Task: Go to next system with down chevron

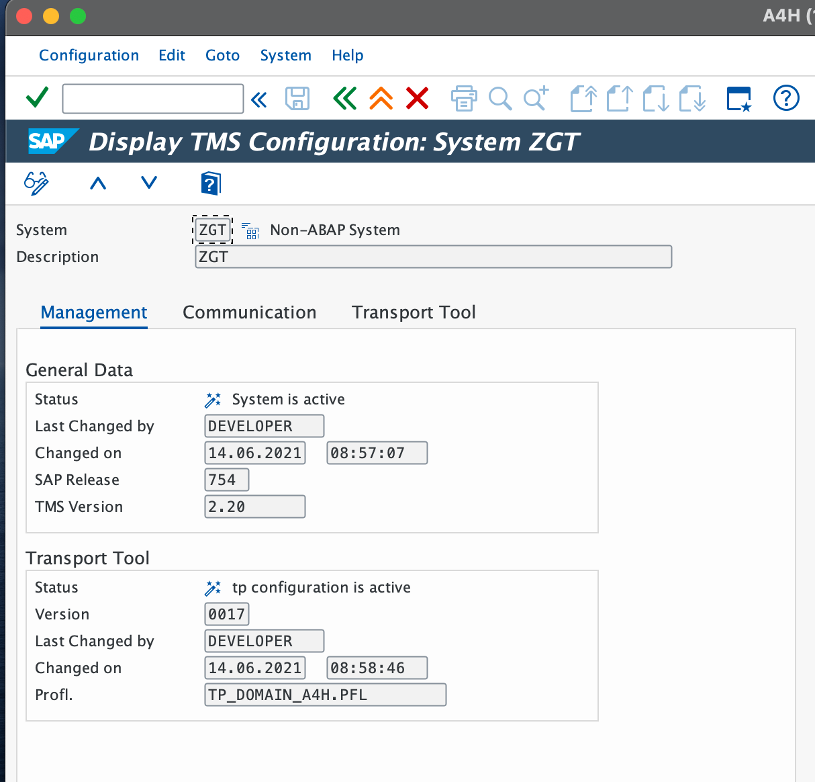Action: point(149,183)
